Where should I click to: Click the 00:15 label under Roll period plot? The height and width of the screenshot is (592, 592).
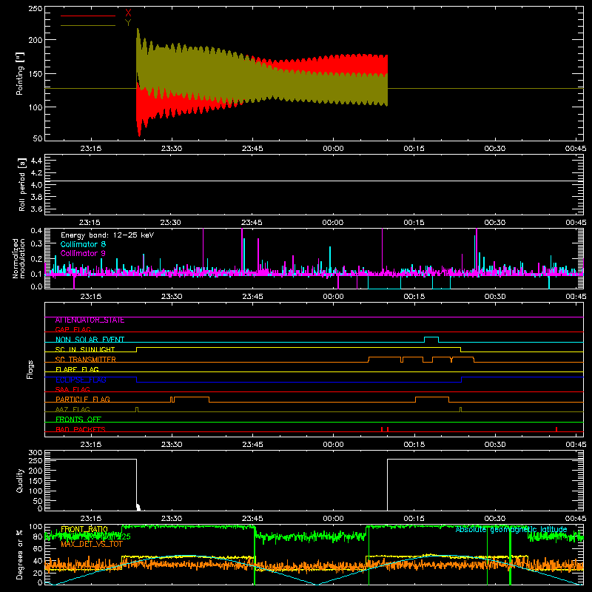[414, 223]
